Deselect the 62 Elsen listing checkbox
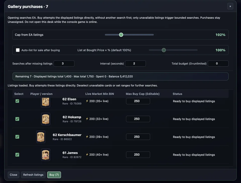Image resolution: width=241 pixels, height=183 pixels. click(17, 101)
